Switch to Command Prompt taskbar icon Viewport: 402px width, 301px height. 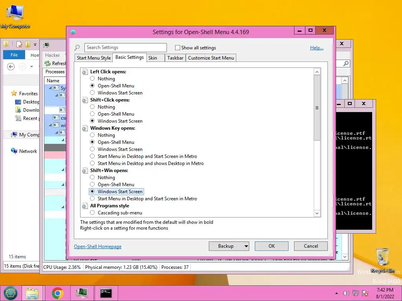pyautogui.click(x=106, y=293)
